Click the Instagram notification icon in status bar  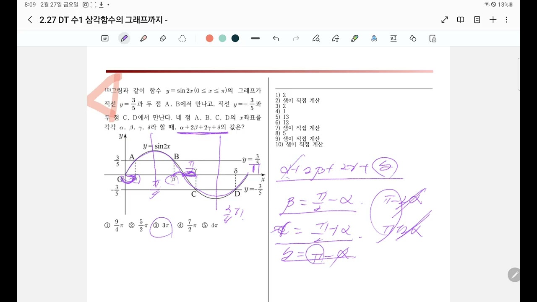click(x=86, y=5)
